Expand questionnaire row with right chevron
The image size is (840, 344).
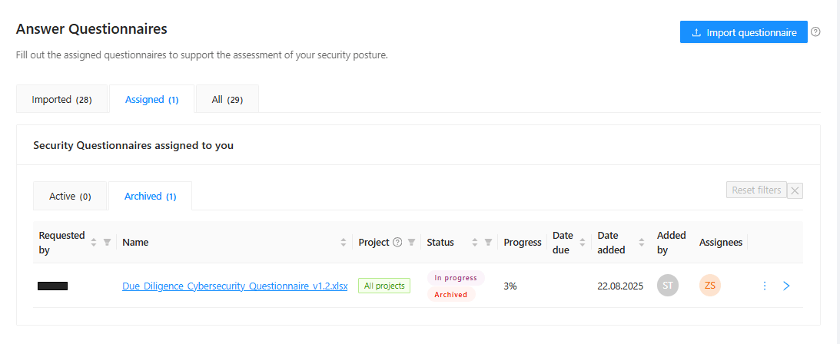click(786, 286)
